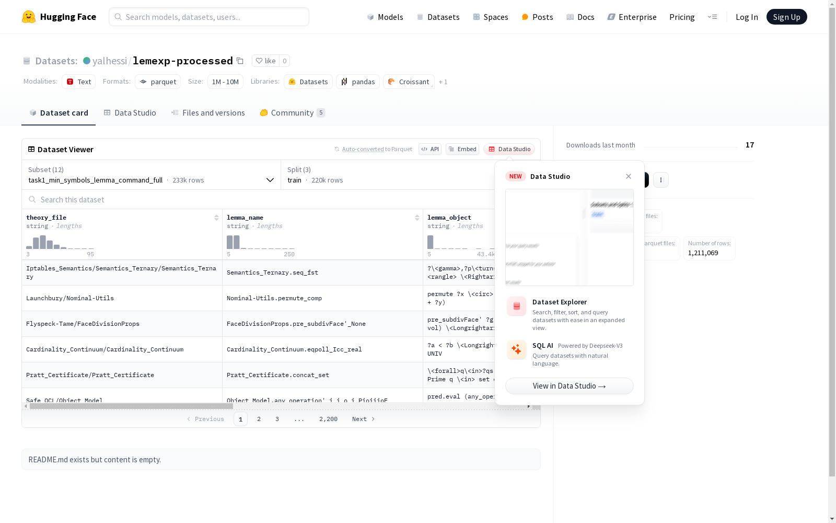836x523 pixels.
Task: Click the Cardinality_Continuum.eqpoll_Icc_real cell
Action: tap(322, 349)
